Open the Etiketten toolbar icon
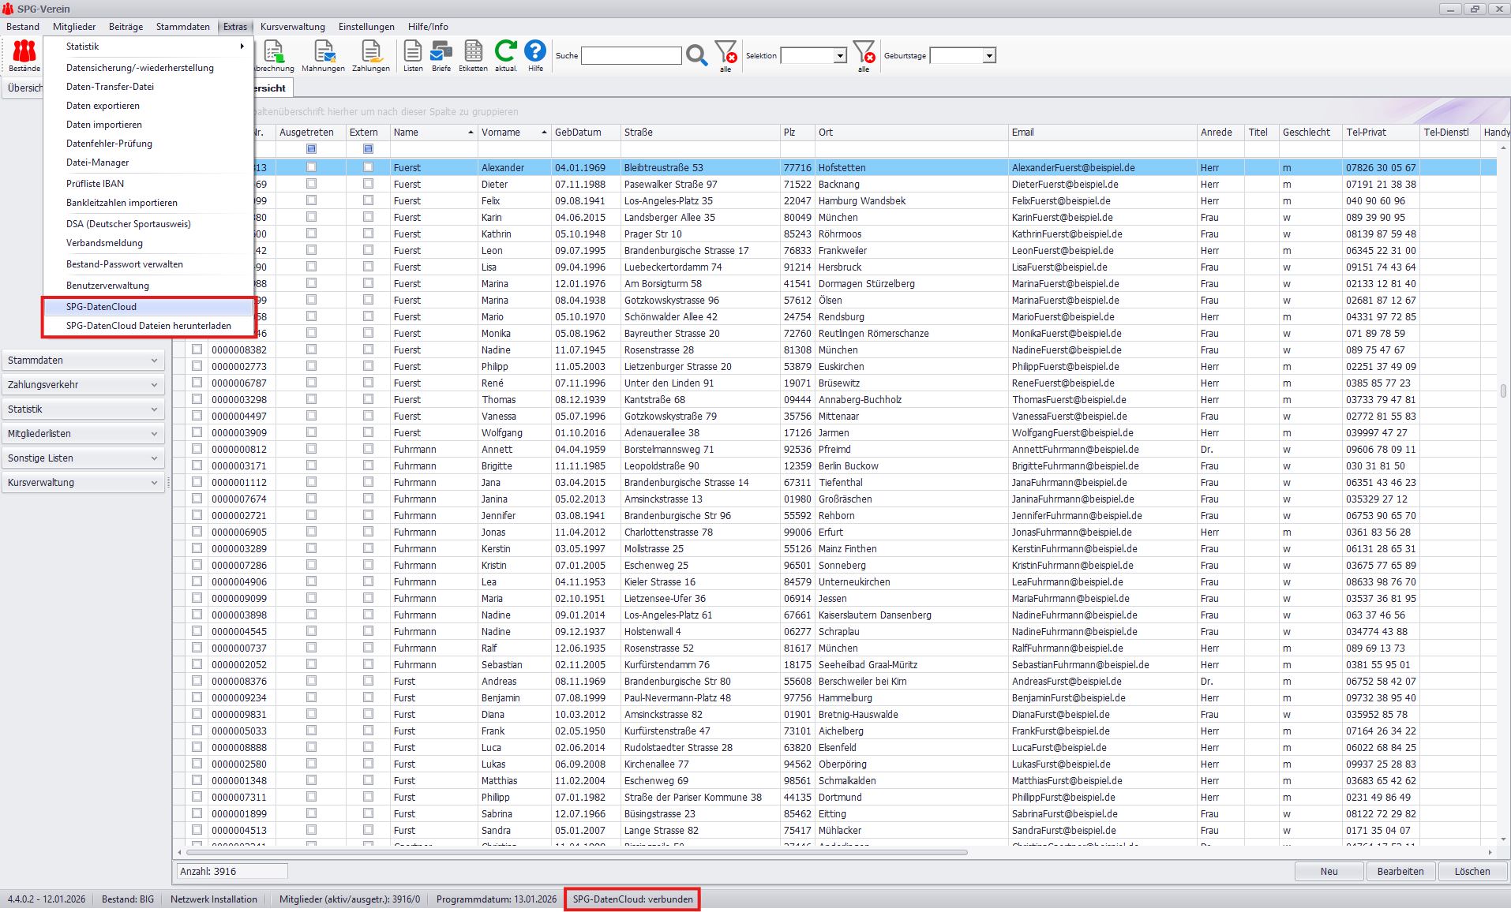The height and width of the screenshot is (912, 1511). click(x=473, y=56)
